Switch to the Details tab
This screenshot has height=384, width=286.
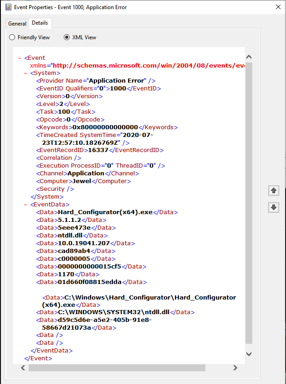[x=40, y=23]
